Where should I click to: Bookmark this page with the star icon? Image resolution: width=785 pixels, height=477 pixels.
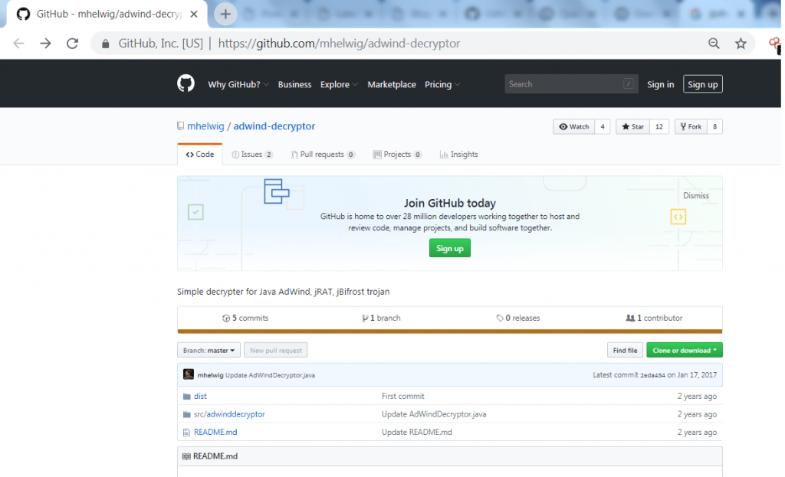(741, 44)
